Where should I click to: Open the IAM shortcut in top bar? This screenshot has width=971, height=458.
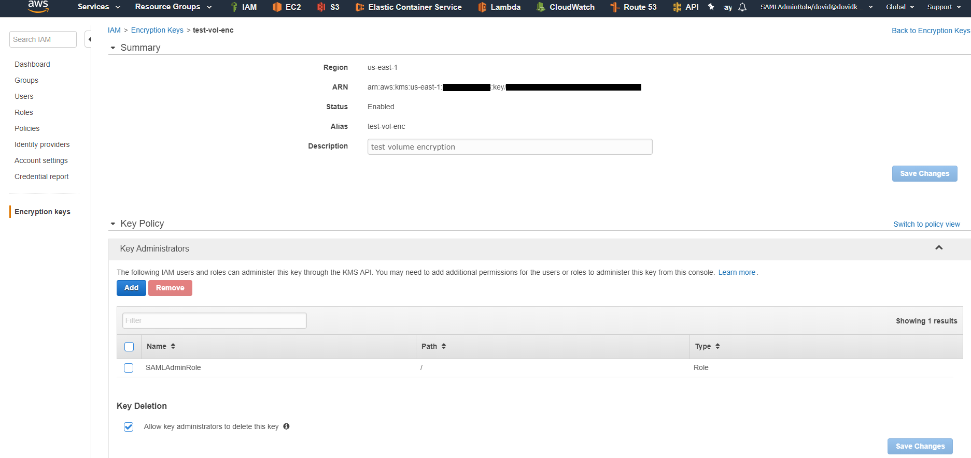(x=244, y=7)
